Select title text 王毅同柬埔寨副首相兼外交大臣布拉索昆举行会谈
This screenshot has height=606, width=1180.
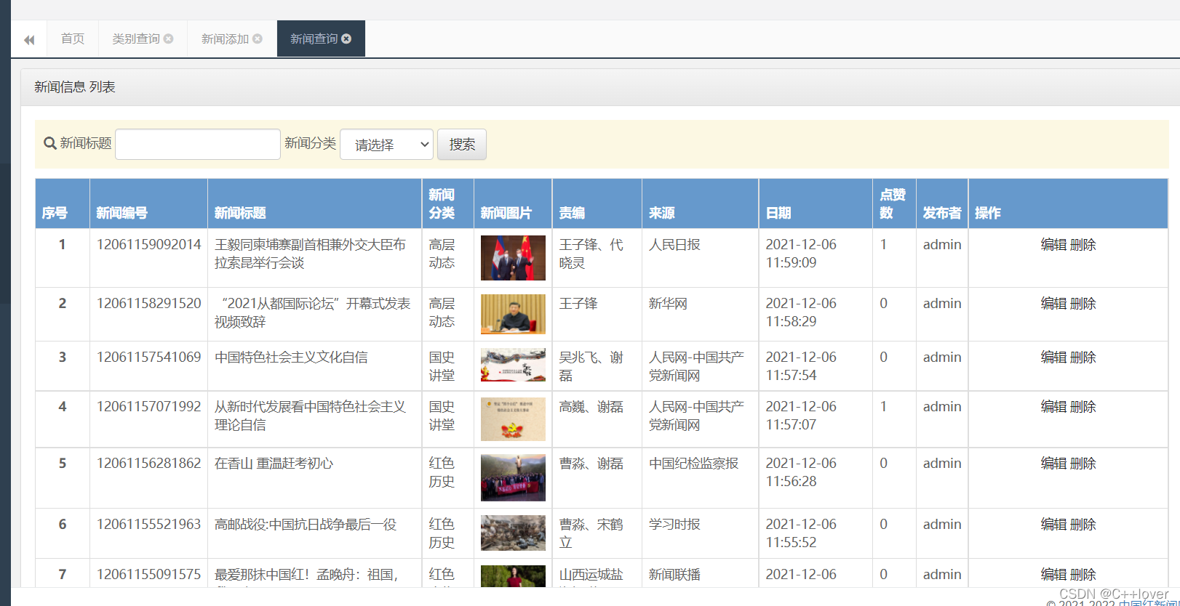[310, 254]
